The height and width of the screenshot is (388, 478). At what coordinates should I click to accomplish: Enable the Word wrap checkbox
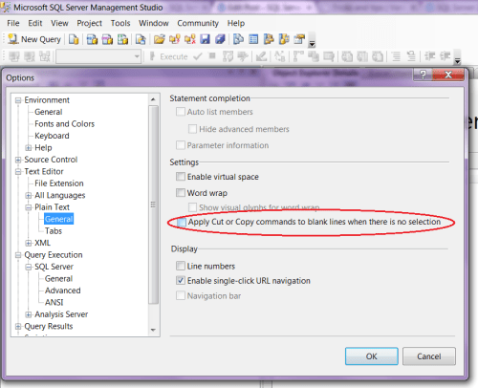click(x=181, y=193)
